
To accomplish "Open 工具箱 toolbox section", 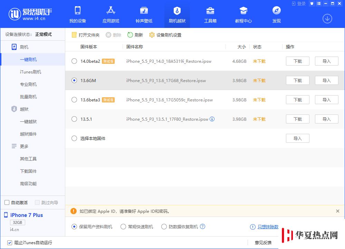I will [210, 14].
